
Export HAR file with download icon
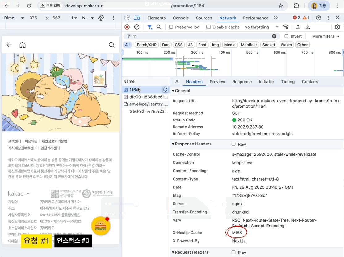[x=308, y=27]
